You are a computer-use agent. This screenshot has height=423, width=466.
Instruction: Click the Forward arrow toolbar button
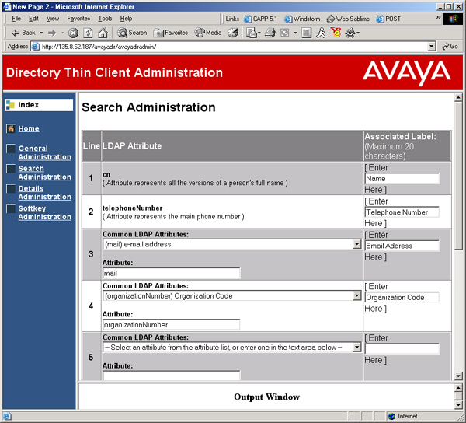tap(52, 33)
